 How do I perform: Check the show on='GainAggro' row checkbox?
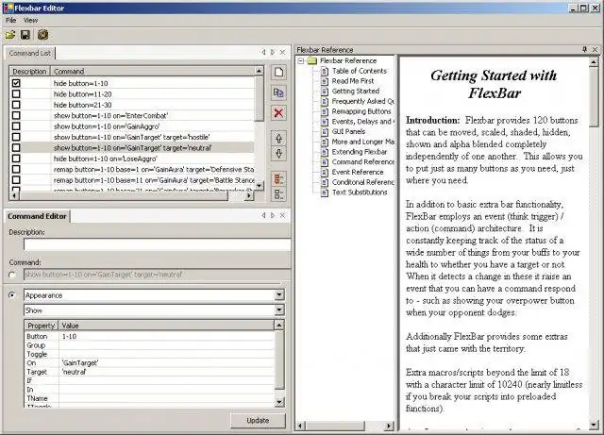tap(16, 126)
